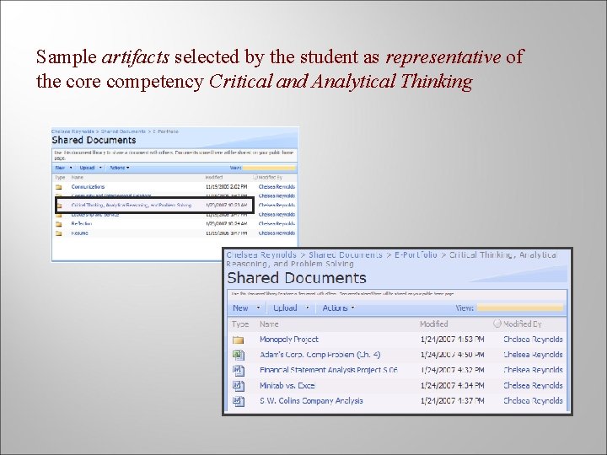This screenshot has width=607, height=455.
Task: Click Shared Documents breadcrumb in the E-Portfolio window
Action: [123, 131]
